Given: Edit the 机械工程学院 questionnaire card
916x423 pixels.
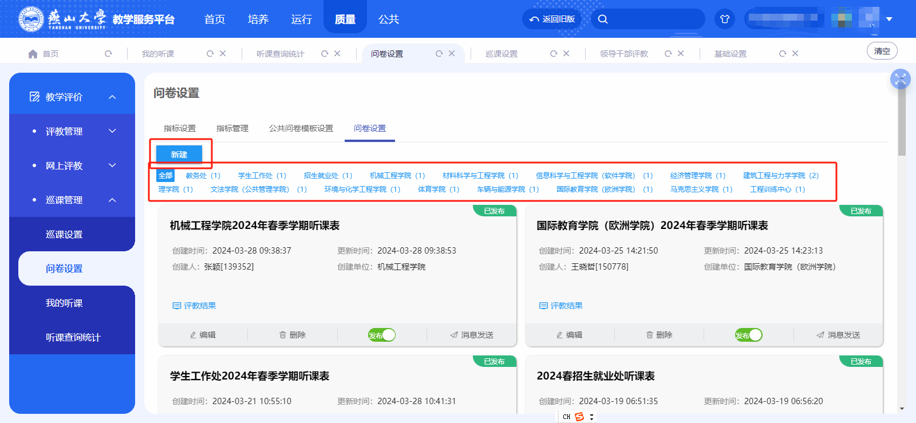Looking at the screenshot, I should (x=203, y=335).
